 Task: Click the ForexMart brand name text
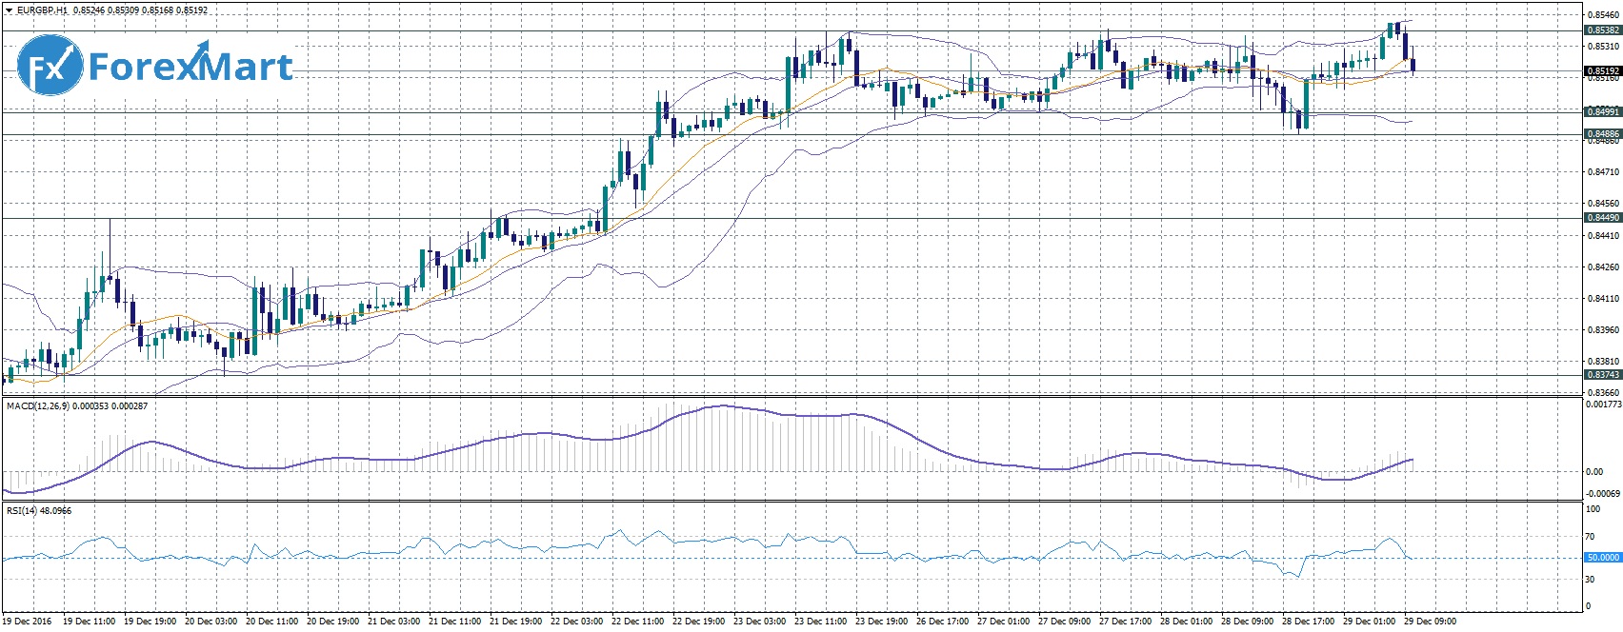(190, 67)
